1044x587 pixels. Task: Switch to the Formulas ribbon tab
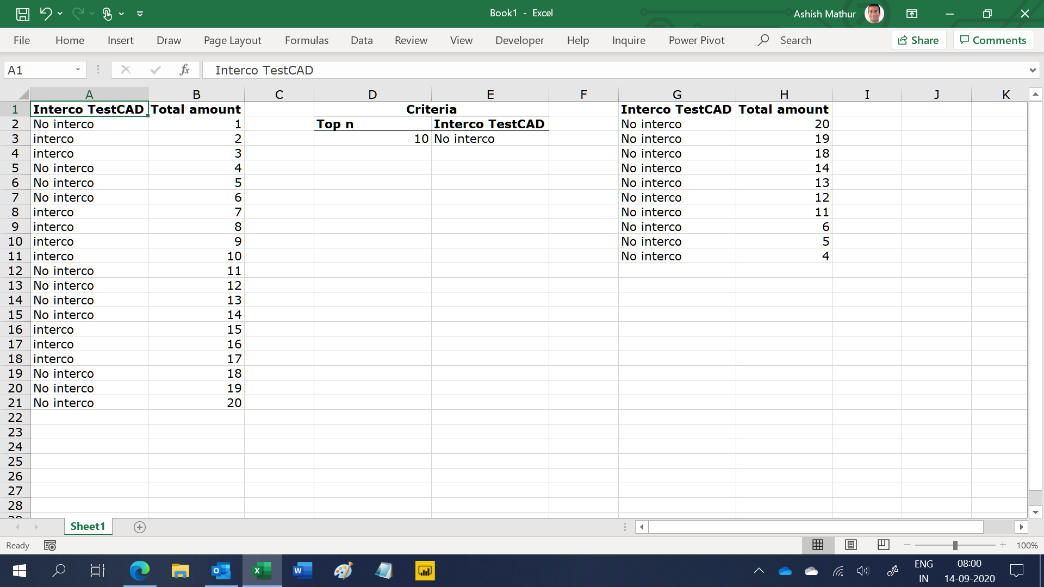(307, 40)
